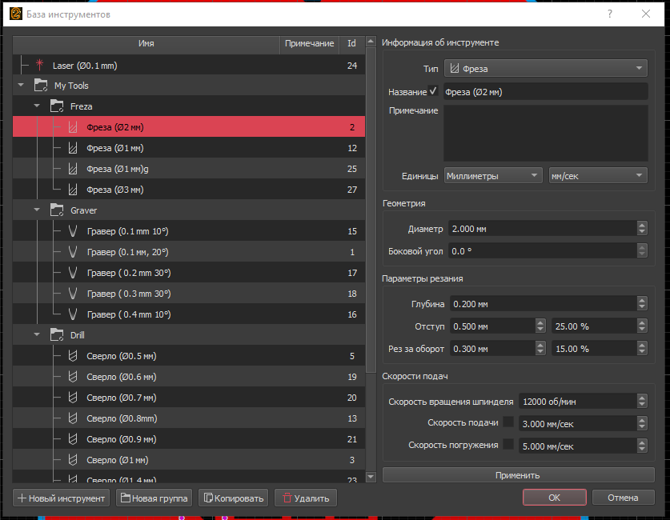This screenshot has height=520, width=670.
Task: Click the engraver icon of Гравер (0.3 mm 30°)
Action: pyautogui.click(x=73, y=294)
